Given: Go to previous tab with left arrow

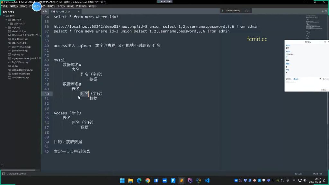Looking at the screenshot, I should (x=43, y=11).
